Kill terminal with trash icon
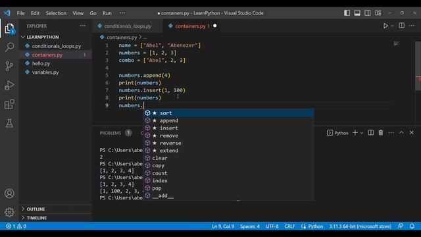 [381, 133]
